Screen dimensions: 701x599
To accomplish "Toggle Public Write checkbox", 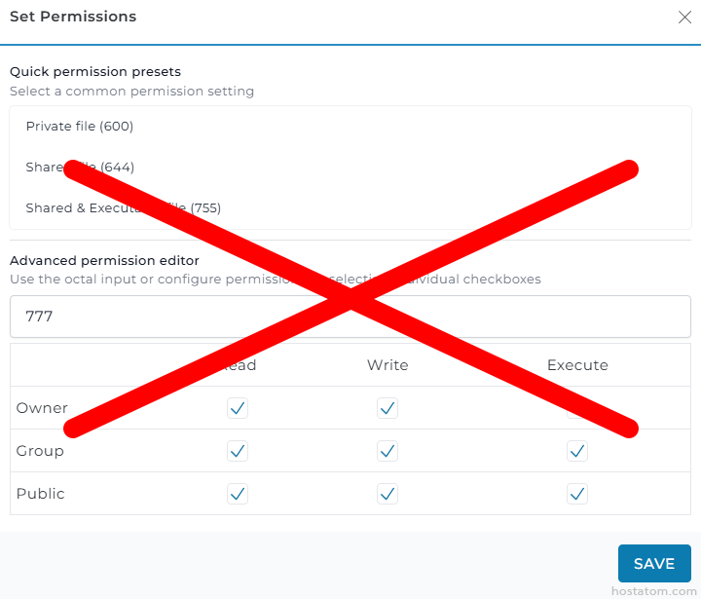I will point(387,494).
